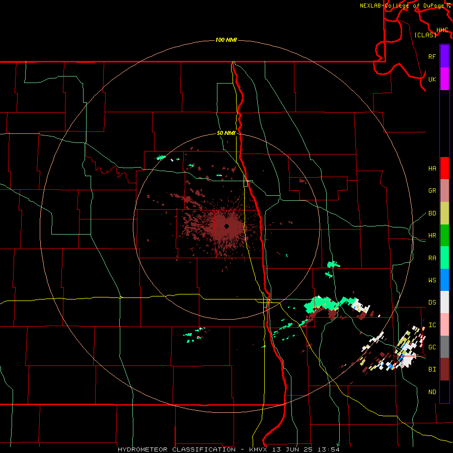Click the UK magenta legend swatch
This screenshot has width=453, height=453.
click(444, 79)
